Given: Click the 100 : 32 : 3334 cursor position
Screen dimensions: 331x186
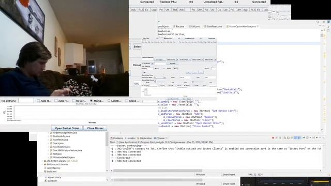Looking at the screenshot, I should pyautogui.click(x=255, y=175).
